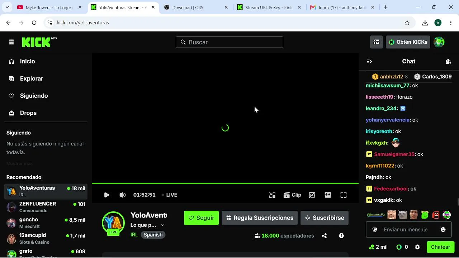Play the paused live stream
Screen dimensions: 459x258
click(x=107, y=195)
